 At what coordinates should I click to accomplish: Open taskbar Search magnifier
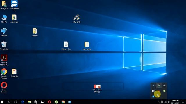(x=9, y=102)
